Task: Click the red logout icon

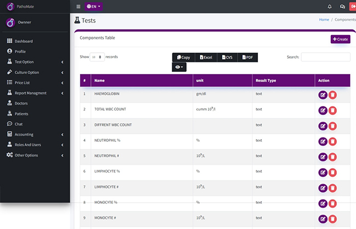Action: click(353, 7)
